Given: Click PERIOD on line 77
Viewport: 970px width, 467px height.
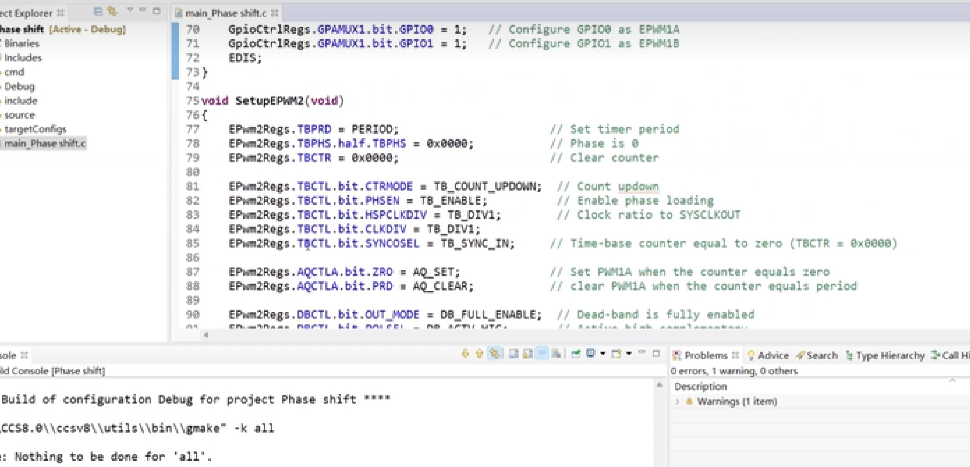Looking at the screenshot, I should (x=372, y=130).
